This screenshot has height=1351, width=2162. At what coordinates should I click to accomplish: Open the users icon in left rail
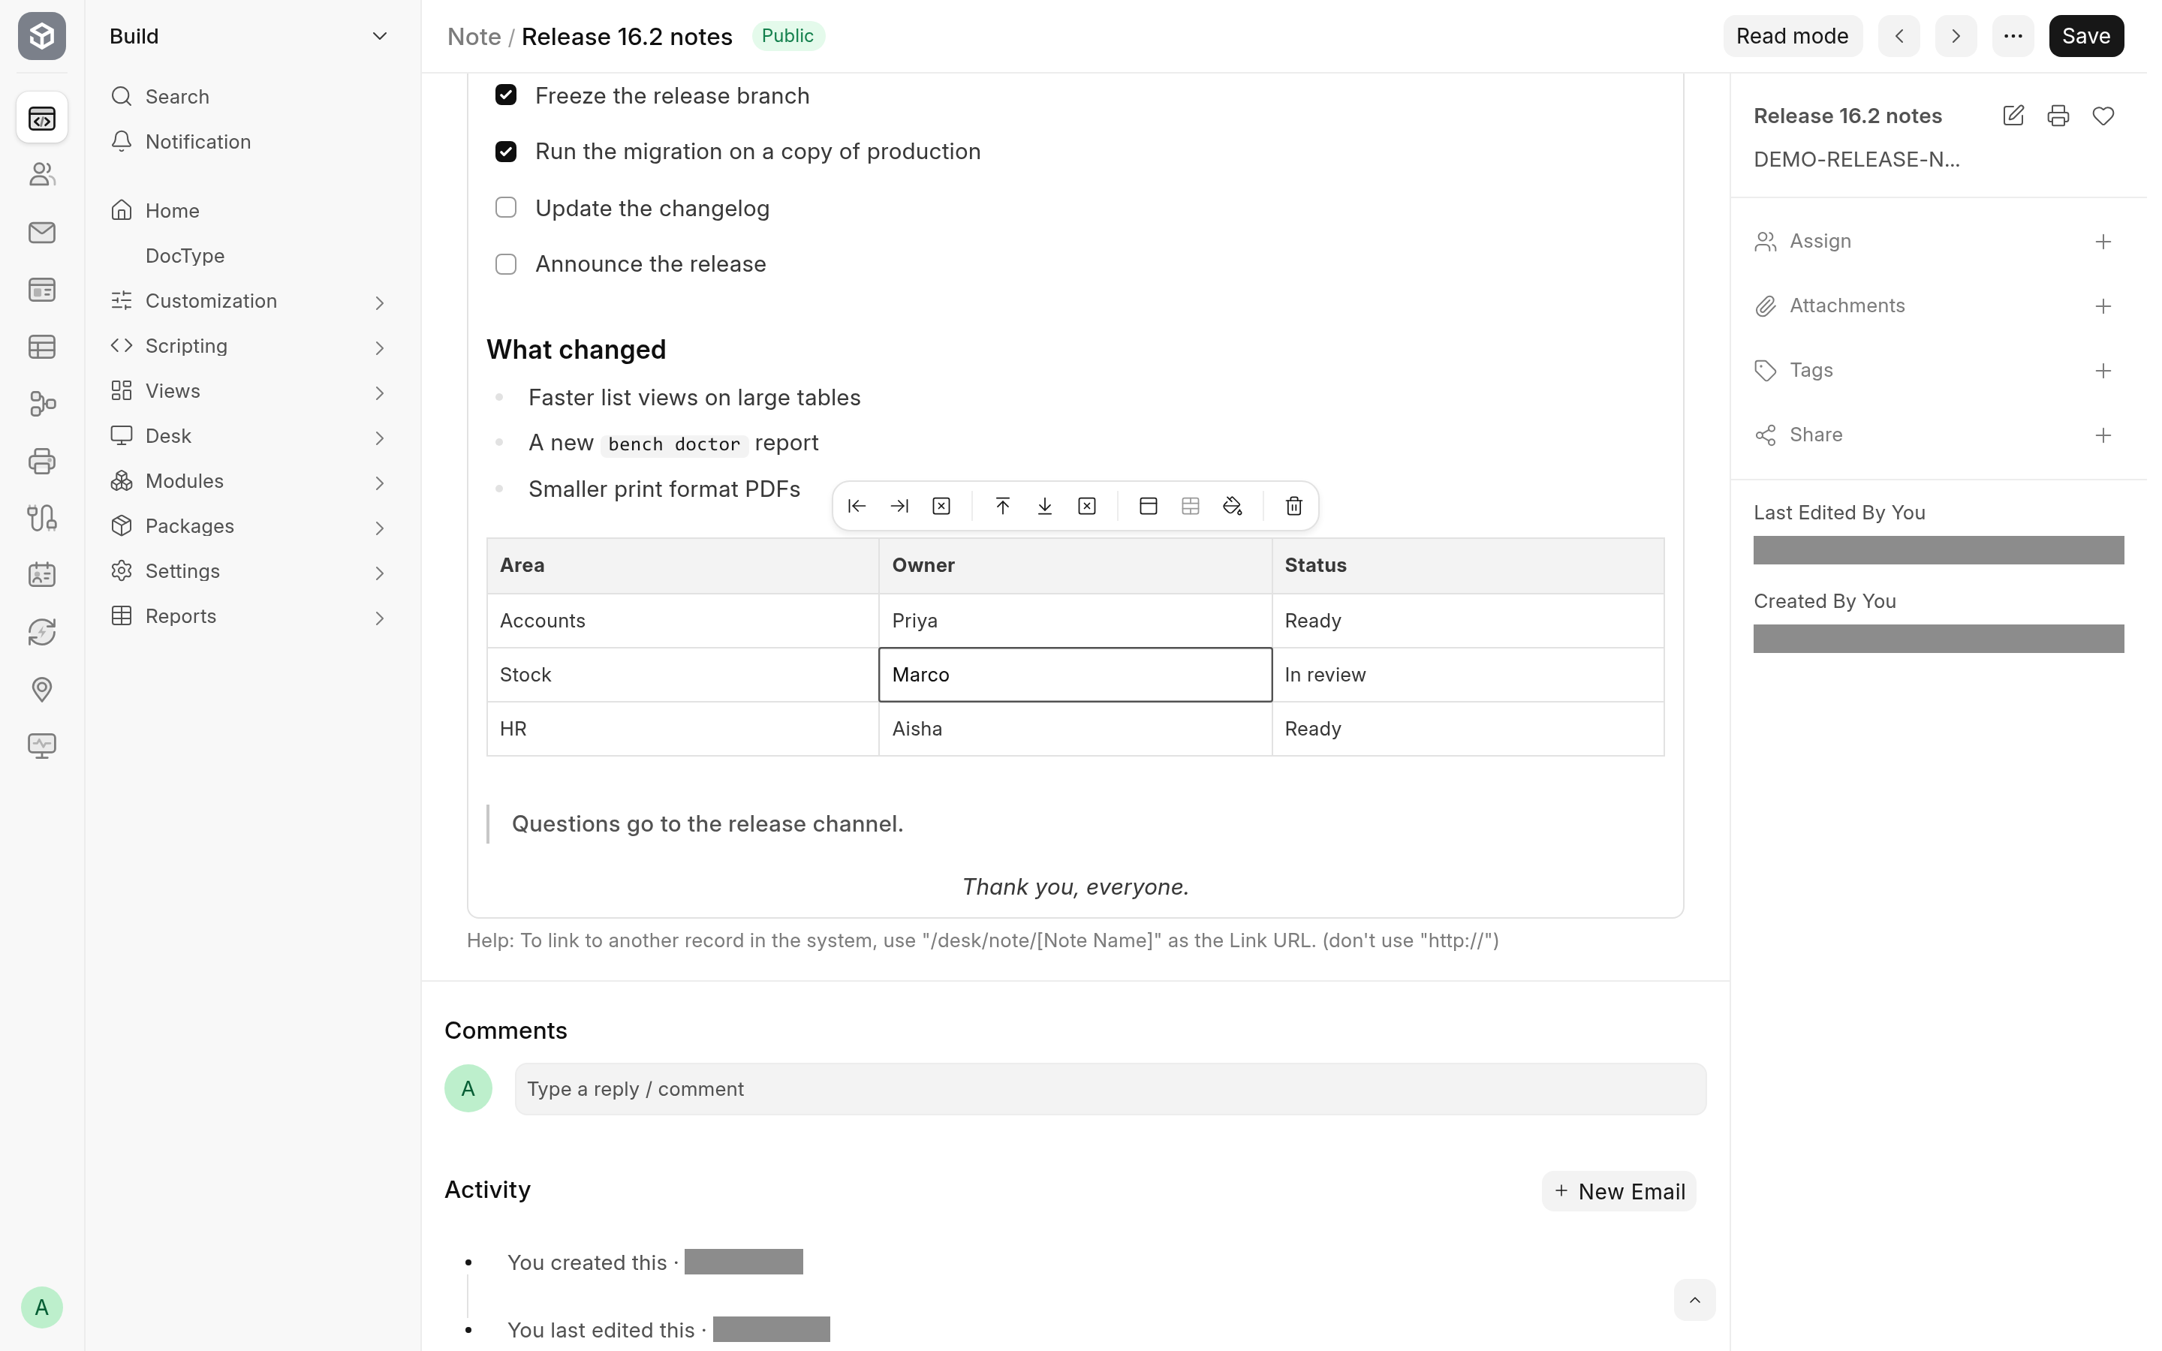[x=42, y=174]
